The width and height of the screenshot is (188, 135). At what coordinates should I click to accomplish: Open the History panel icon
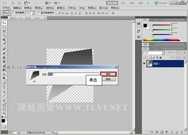pos(139,31)
